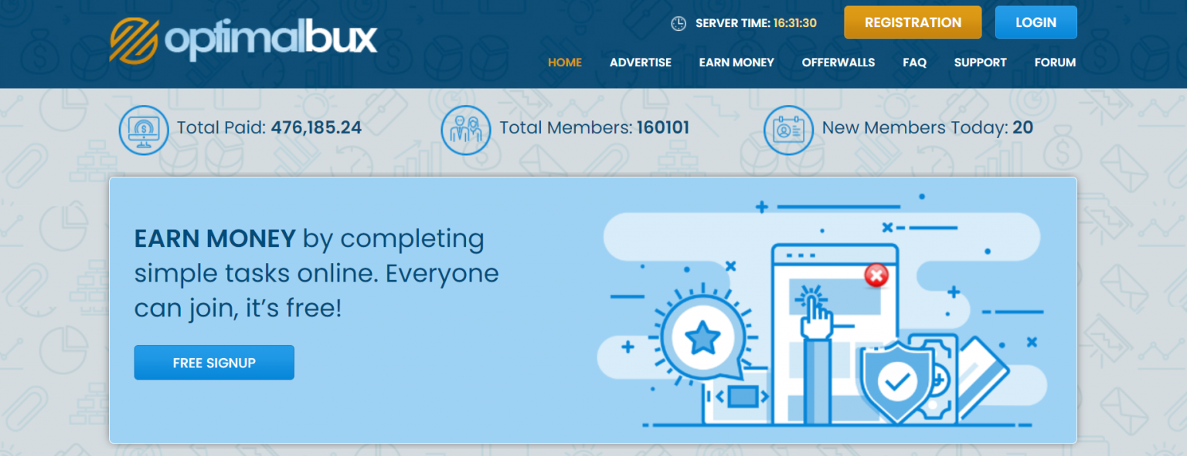This screenshot has width=1187, height=456.
Task: Open the HOME menu item
Action: pyautogui.click(x=565, y=62)
